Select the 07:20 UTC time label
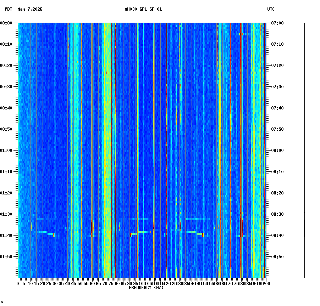320x306 pixels. 277,66
